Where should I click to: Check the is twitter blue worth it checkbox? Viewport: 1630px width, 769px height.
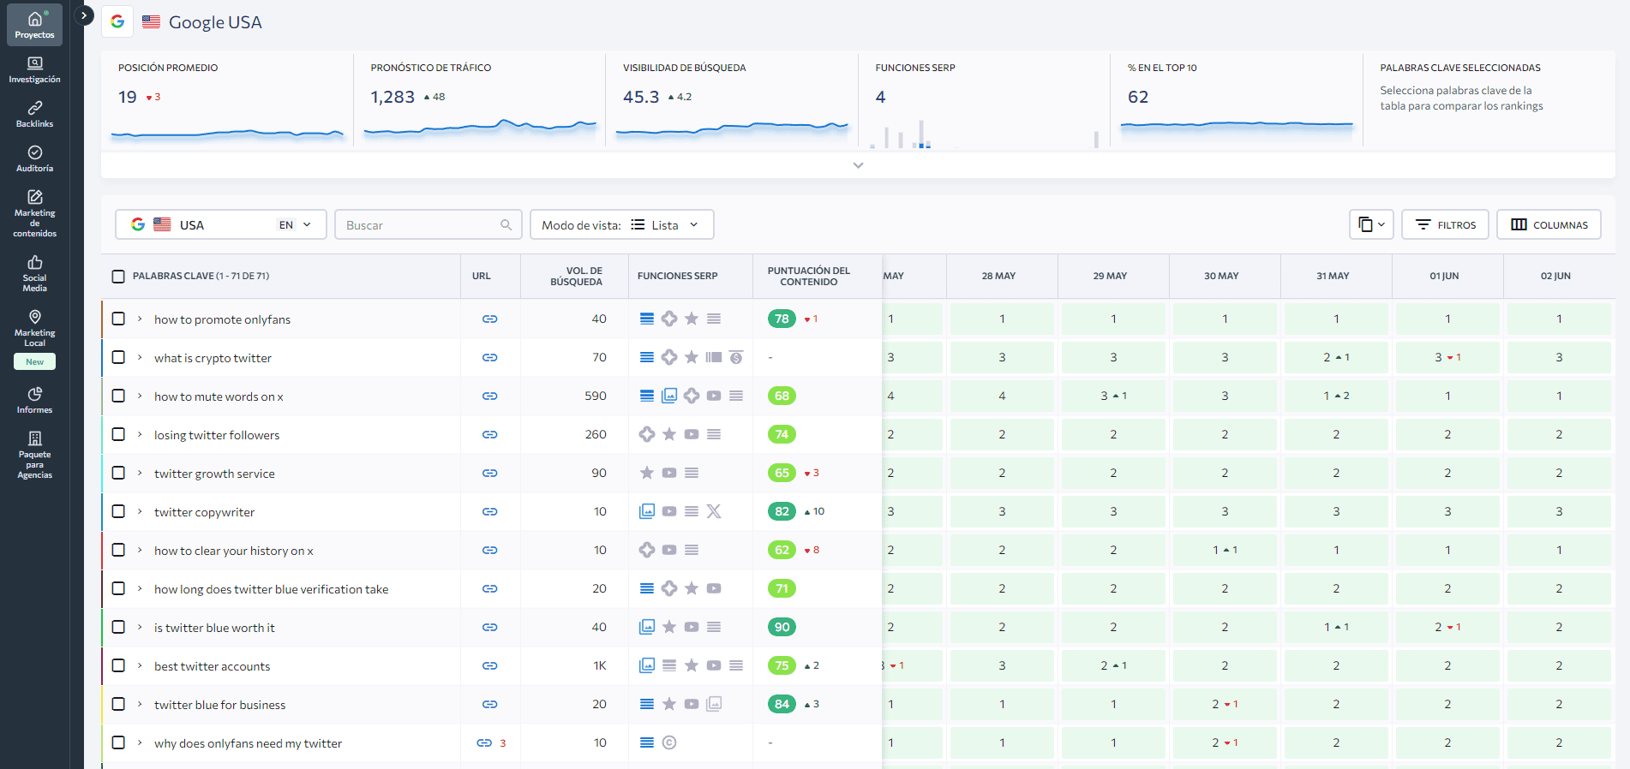pyautogui.click(x=118, y=627)
